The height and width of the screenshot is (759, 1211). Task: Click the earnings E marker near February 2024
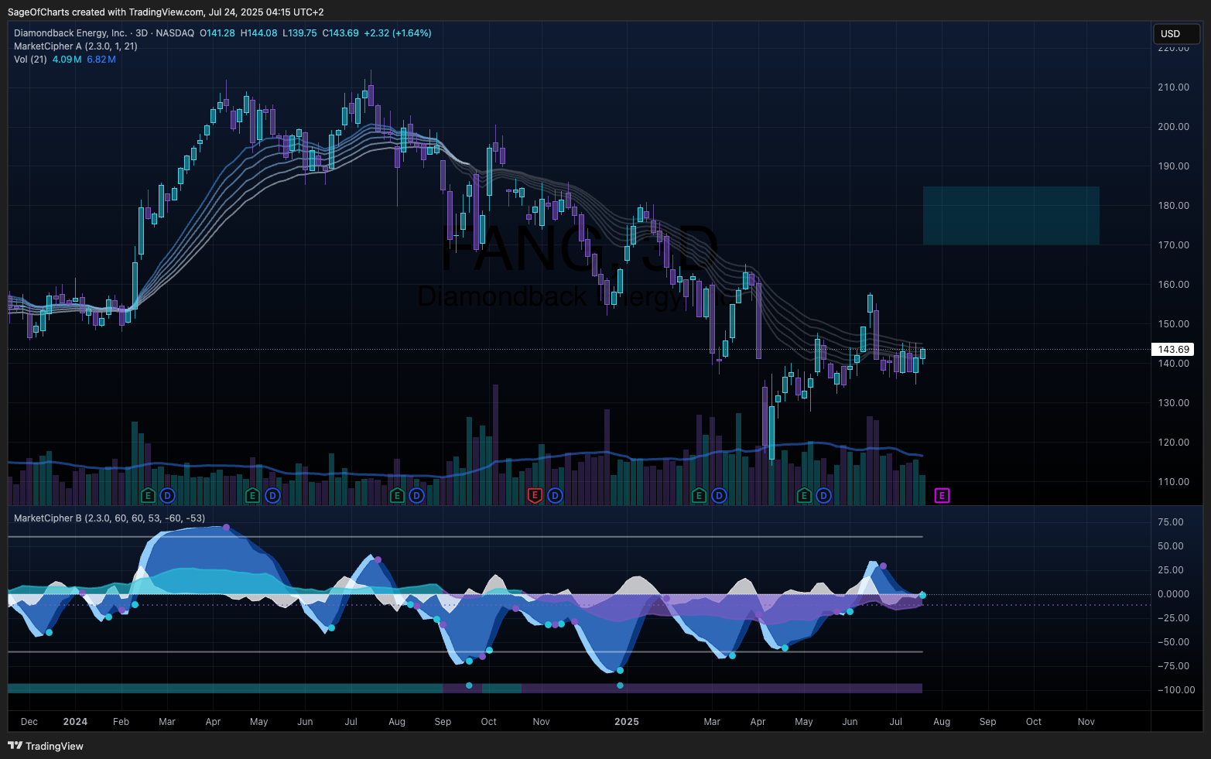coord(148,495)
